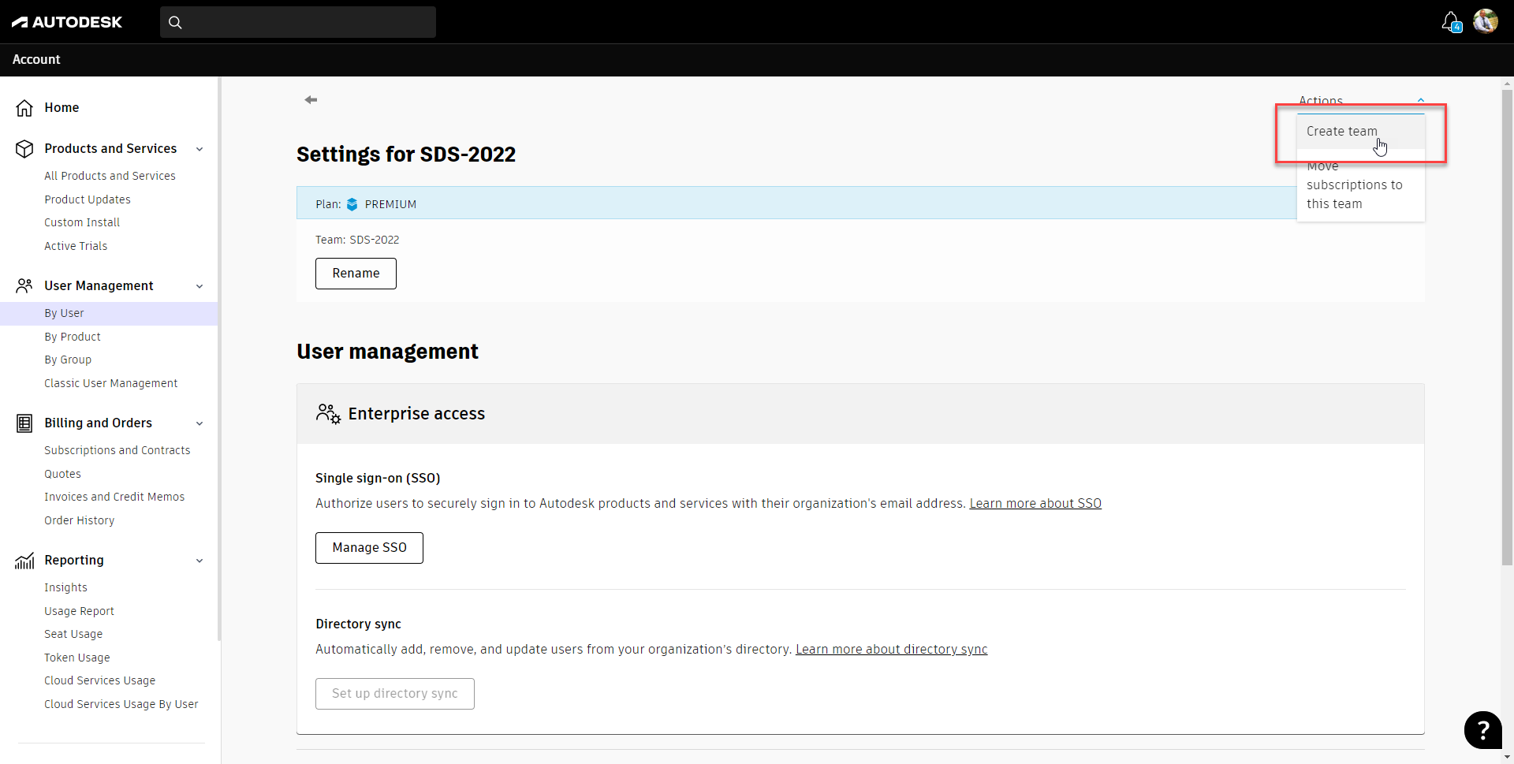The height and width of the screenshot is (764, 1514).
Task: Select By Group in sidebar
Action: (68, 360)
